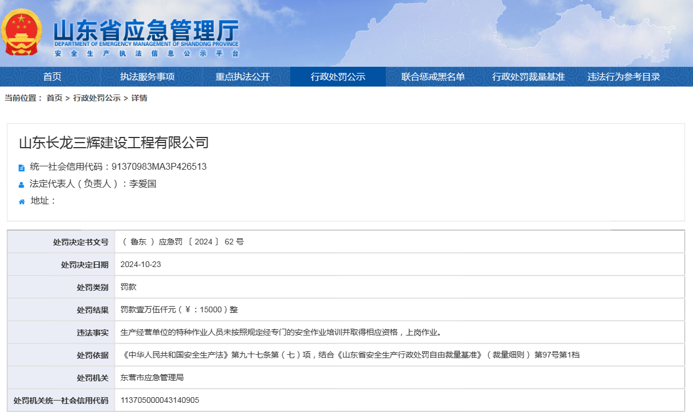Click legal representative name 李爱国
The width and height of the screenshot is (693, 413).
(143, 184)
